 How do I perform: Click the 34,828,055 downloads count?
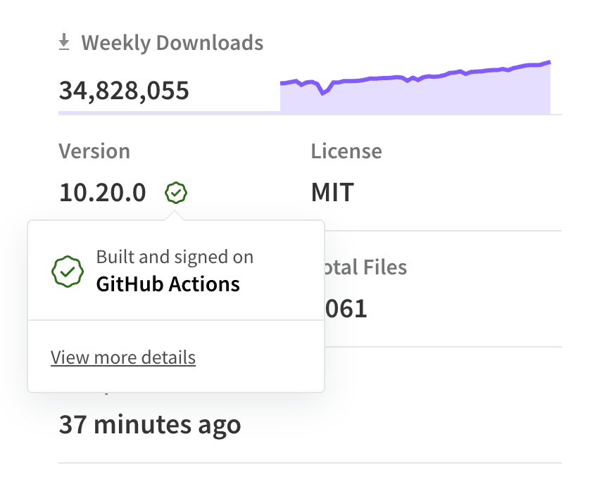coord(124,90)
